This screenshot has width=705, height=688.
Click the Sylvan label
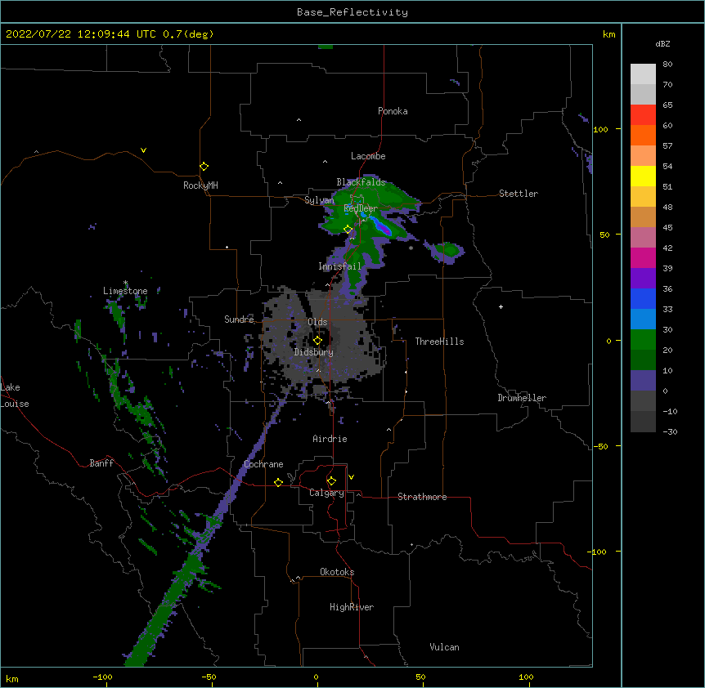pyautogui.click(x=319, y=200)
